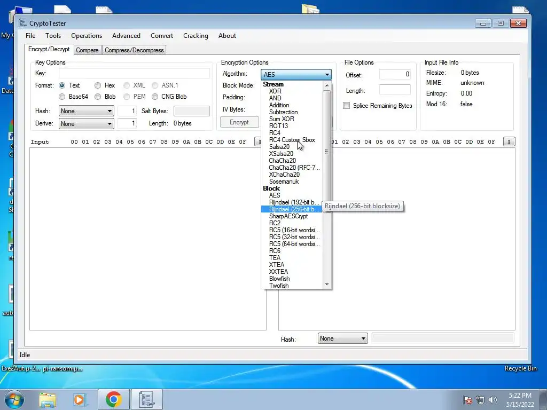547x410 pixels.
Task: Open the key Hash dropdown
Action: [x=86, y=111]
